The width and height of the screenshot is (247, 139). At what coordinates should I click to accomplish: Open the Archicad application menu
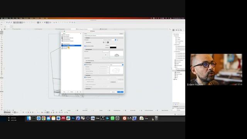(6, 18)
